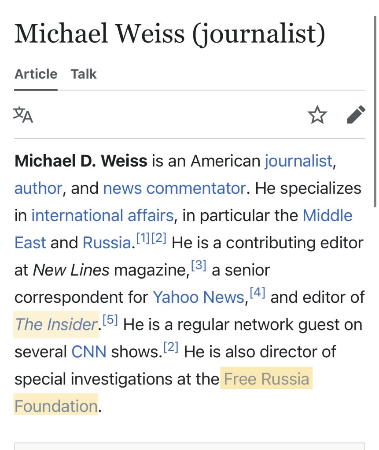This screenshot has width=379, height=450.
Task: Open the news commentator link
Action: 174,189
